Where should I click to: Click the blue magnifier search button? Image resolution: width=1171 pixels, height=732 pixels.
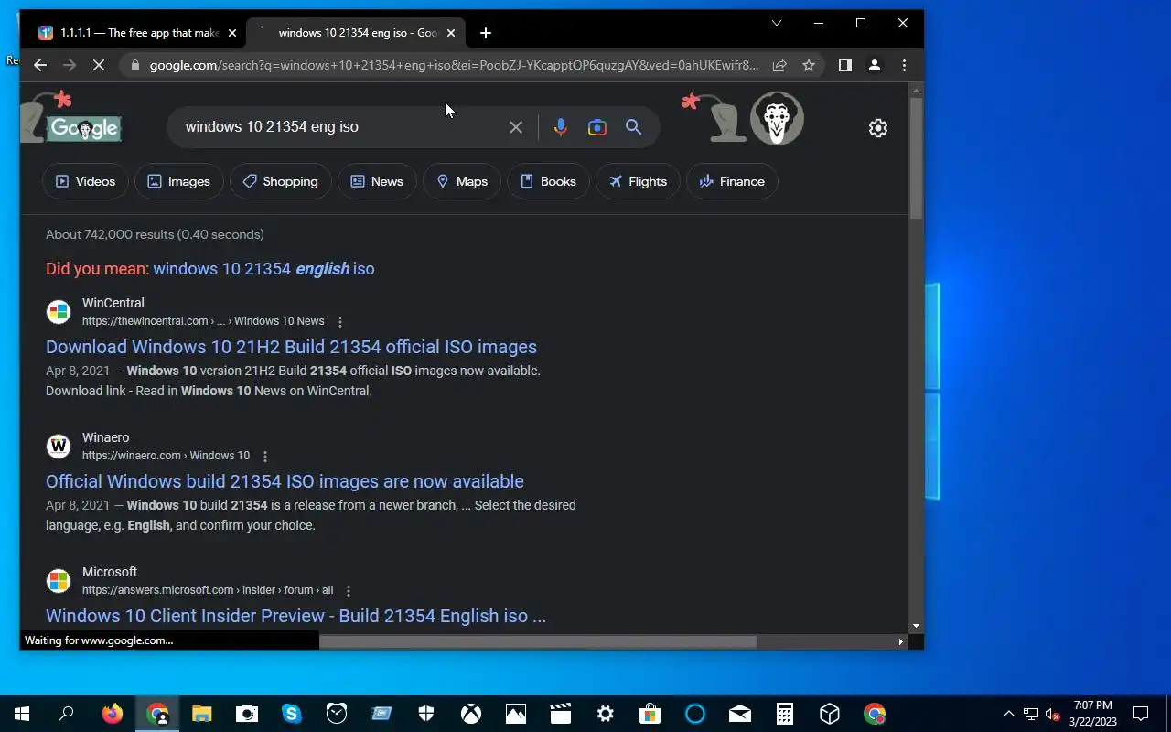(633, 127)
